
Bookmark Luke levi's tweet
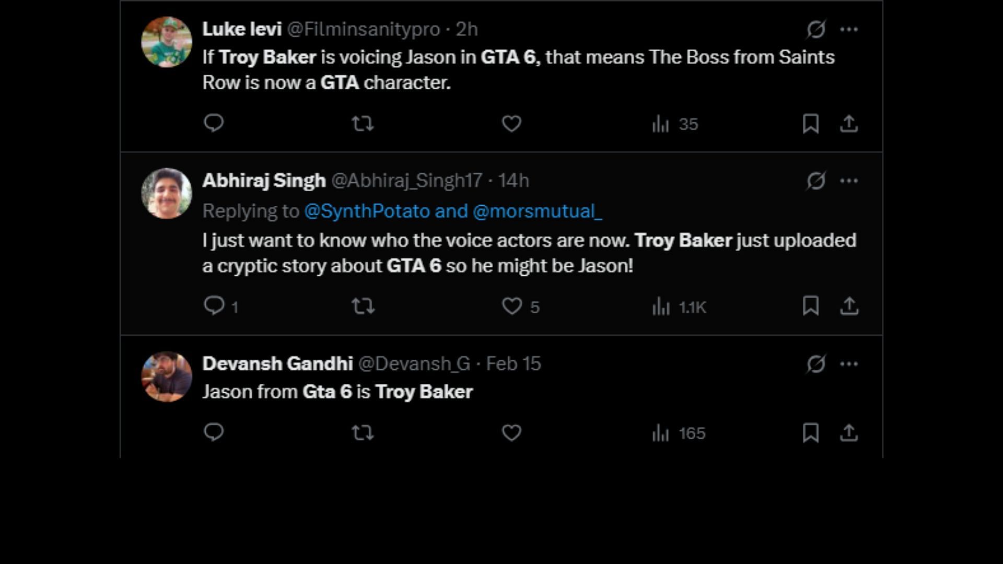810,124
